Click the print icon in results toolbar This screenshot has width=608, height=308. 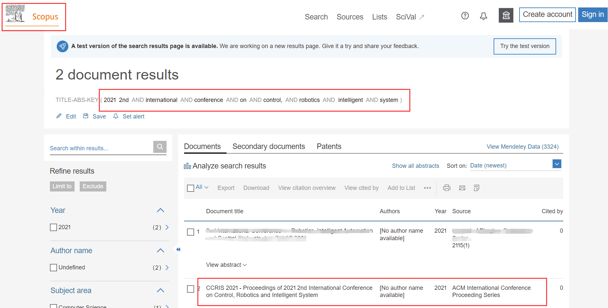click(447, 188)
